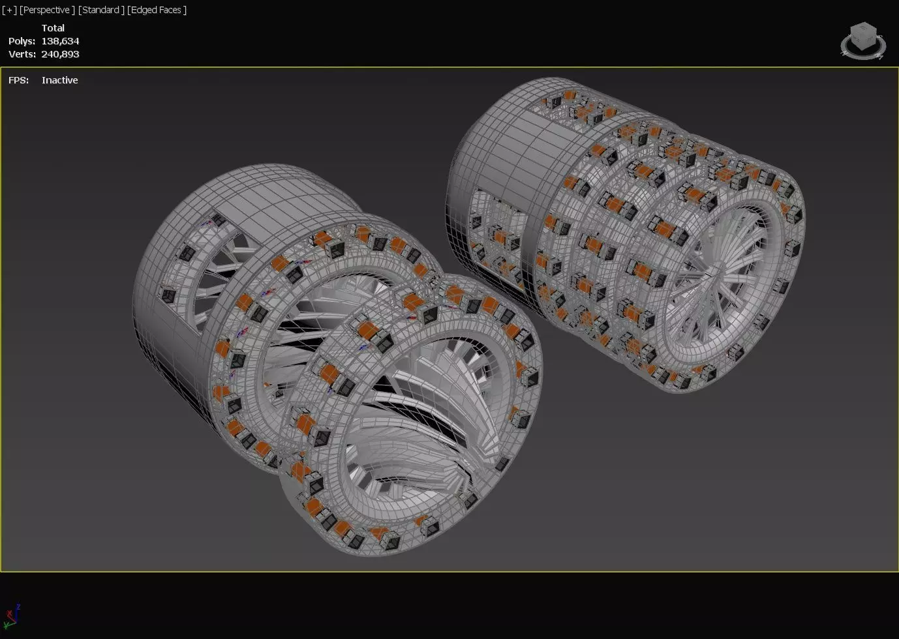Select the right turbine model

click(x=626, y=235)
